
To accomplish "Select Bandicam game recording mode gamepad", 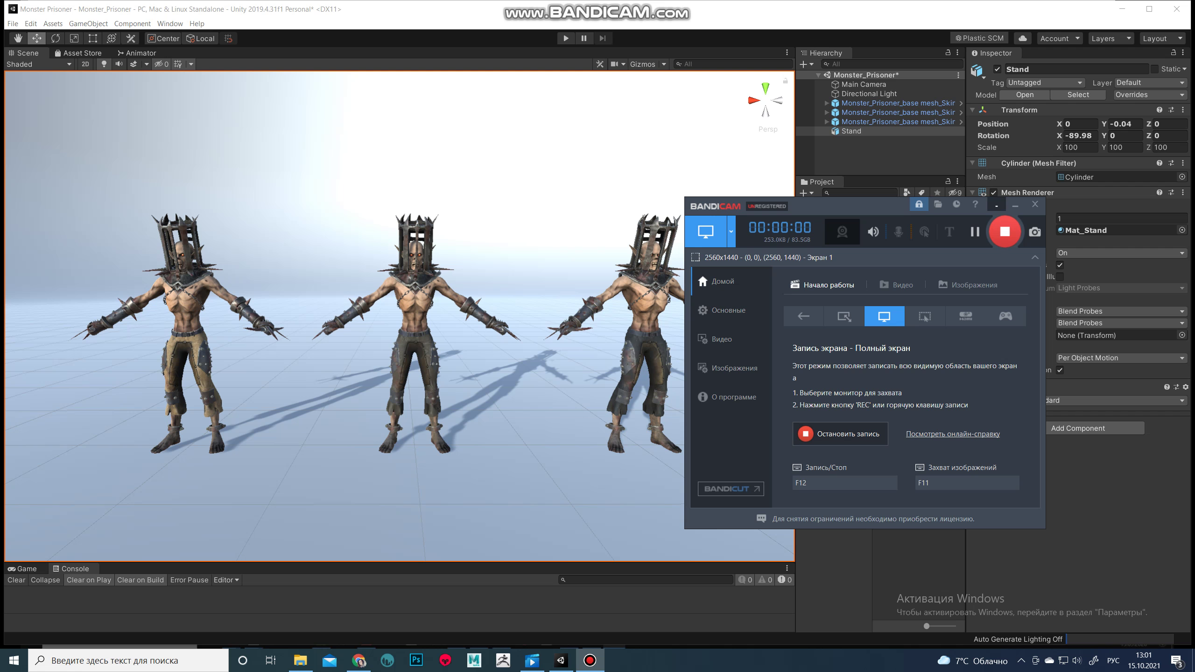I will coord(1005,316).
